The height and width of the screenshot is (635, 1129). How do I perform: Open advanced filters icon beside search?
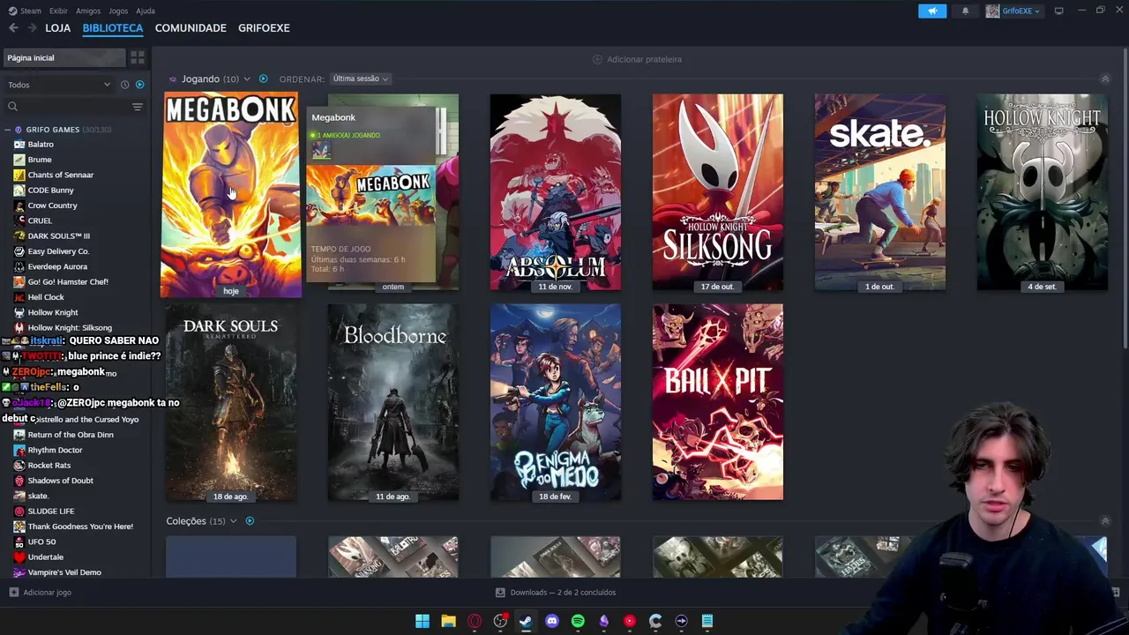(137, 107)
